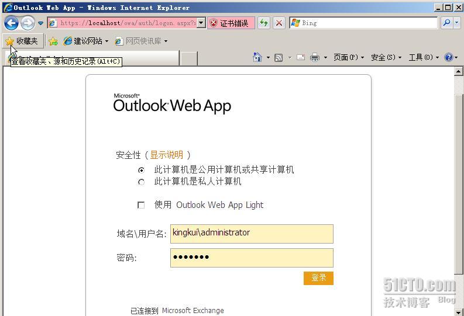This screenshot has width=464, height=316.
Task: Click the domain\username input field
Action: [252, 234]
